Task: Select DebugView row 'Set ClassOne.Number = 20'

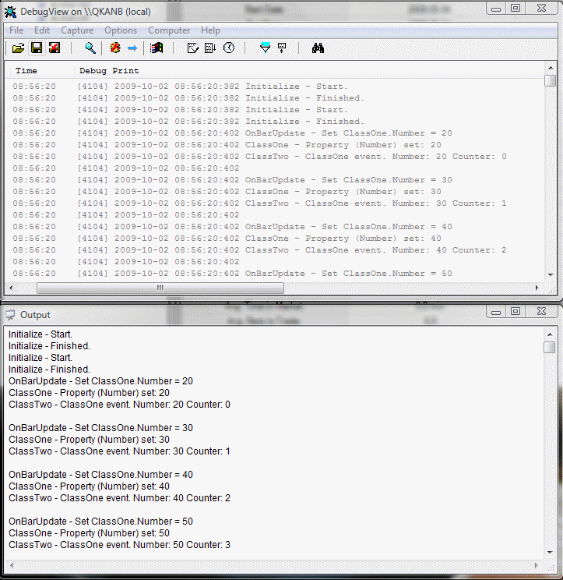Action: (275, 133)
